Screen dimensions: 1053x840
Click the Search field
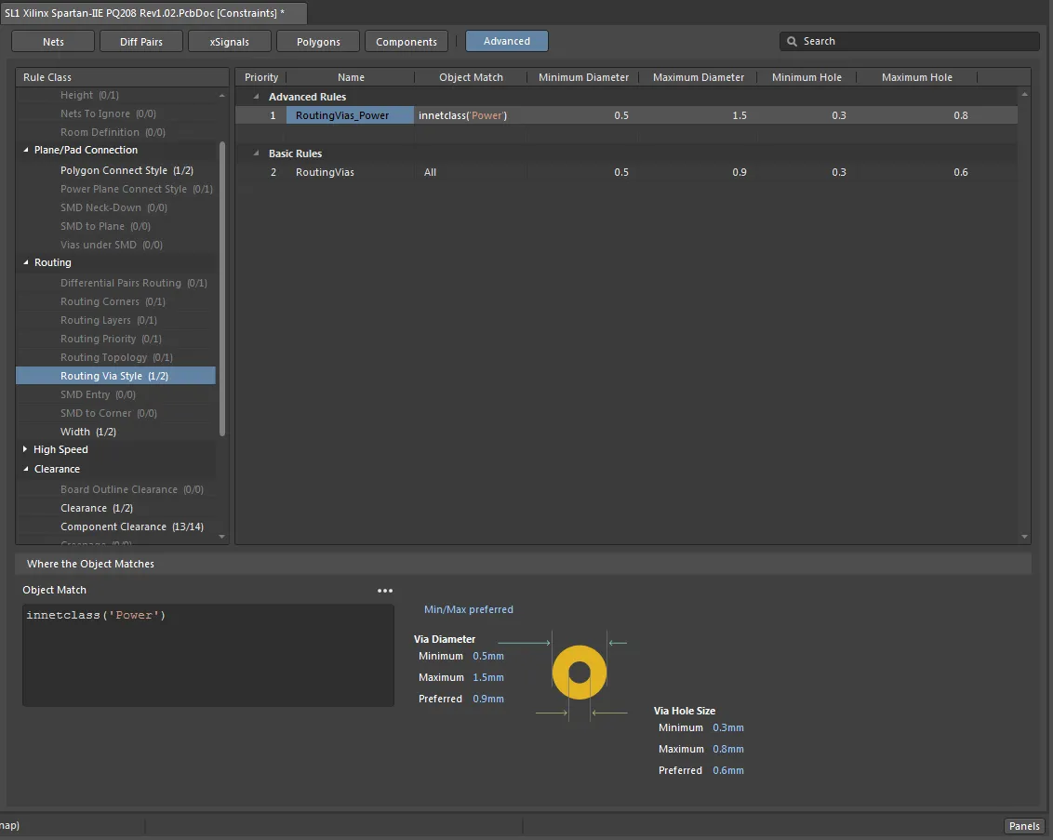[910, 41]
